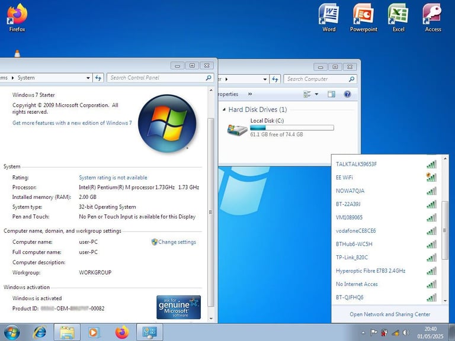
Task: Click the Show desktop button
Action: [452, 332]
